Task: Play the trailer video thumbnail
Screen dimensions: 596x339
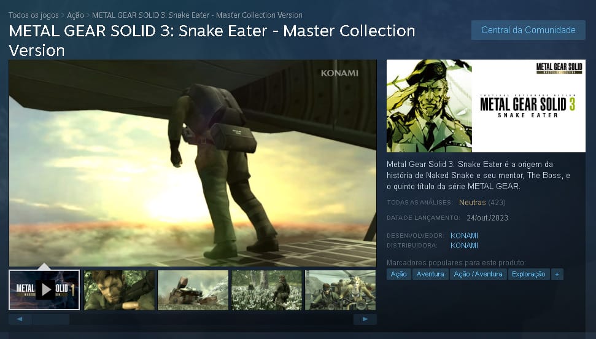Action: (44, 290)
